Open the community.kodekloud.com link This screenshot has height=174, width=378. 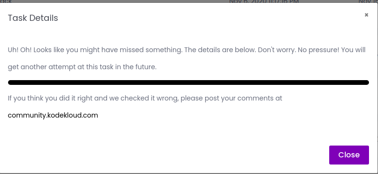coord(53,115)
